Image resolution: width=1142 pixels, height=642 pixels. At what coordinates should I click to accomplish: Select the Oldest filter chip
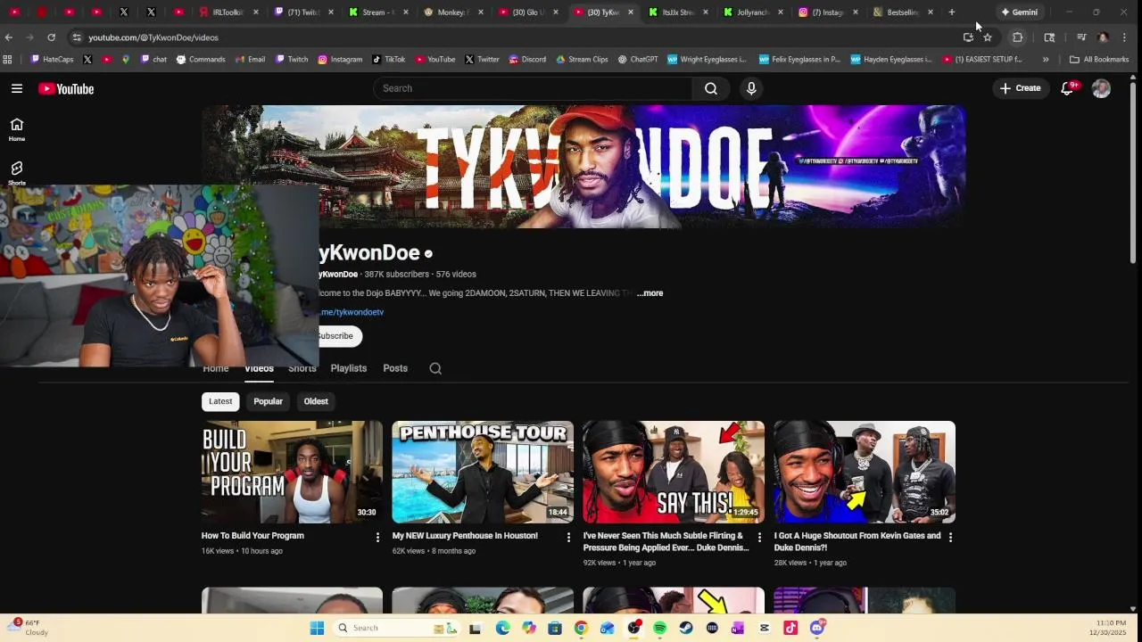[316, 401]
